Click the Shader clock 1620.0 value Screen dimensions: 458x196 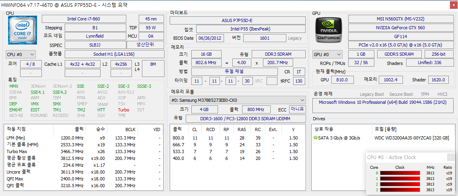(x=438, y=80)
